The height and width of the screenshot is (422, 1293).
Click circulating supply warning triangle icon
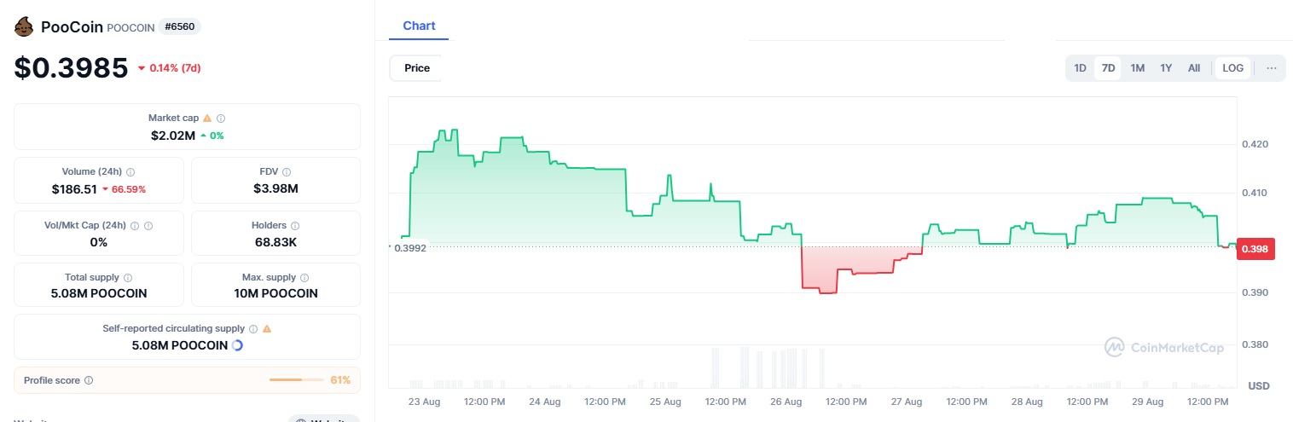(267, 328)
